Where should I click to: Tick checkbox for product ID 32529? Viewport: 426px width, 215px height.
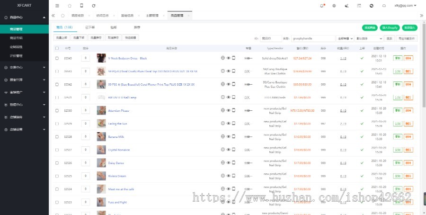tap(57, 124)
